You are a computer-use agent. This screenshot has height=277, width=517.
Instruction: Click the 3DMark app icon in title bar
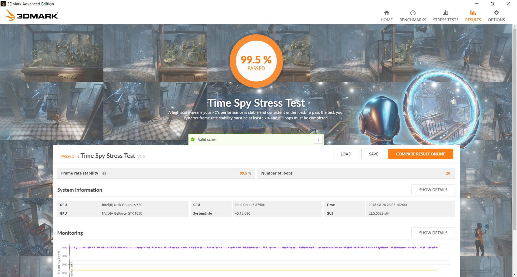[x=3, y=4]
